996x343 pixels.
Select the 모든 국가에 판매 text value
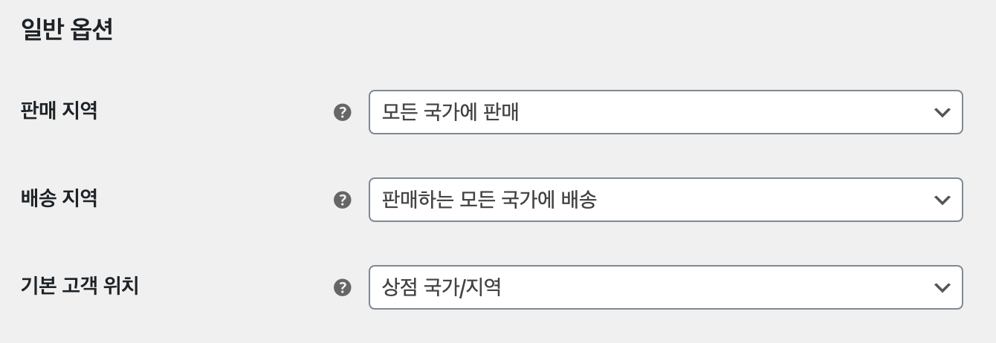coord(450,112)
